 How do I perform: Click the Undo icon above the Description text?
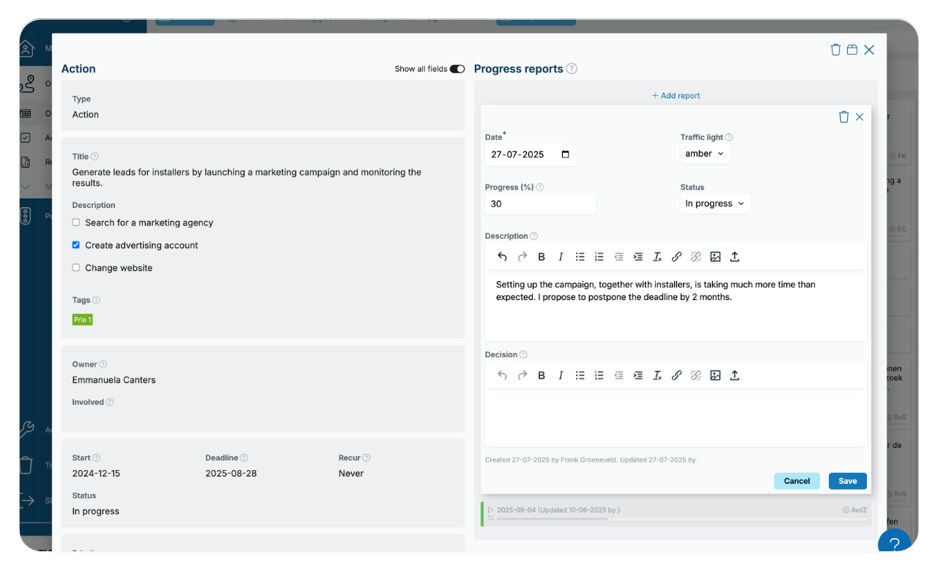(x=502, y=256)
